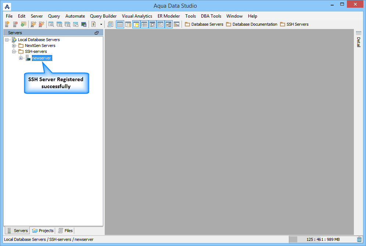Switch to the Projects bottom tab

[43, 231]
